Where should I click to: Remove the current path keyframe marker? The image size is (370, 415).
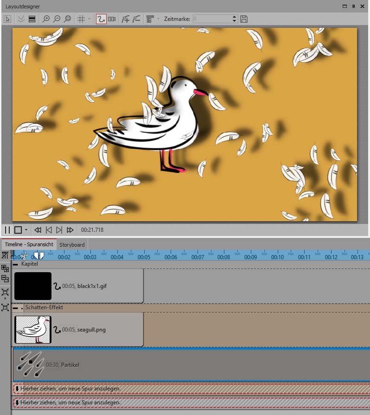click(136, 19)
